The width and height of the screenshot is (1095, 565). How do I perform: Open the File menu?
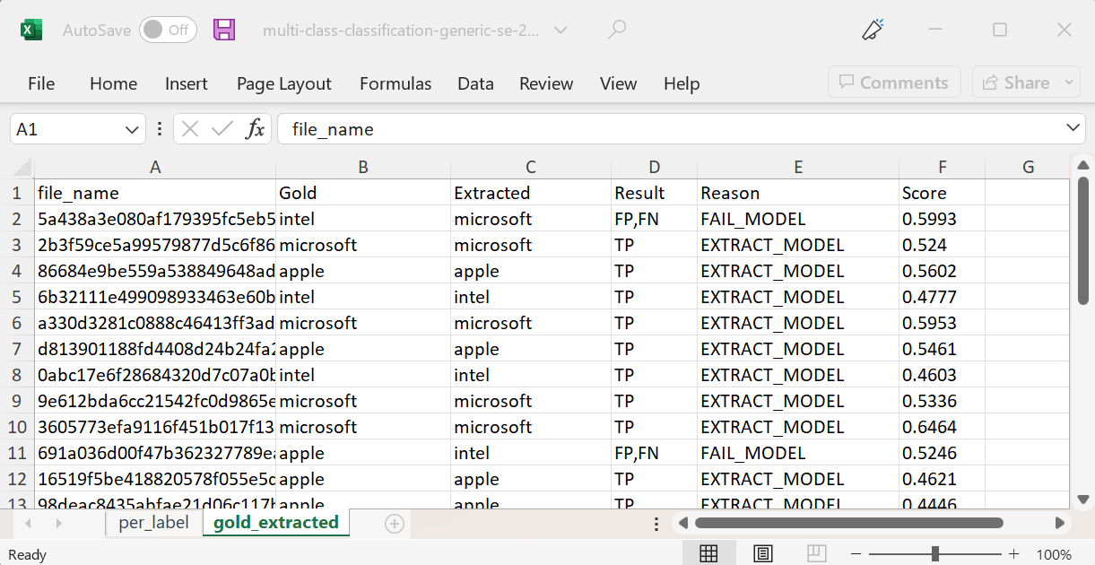pyautogui.click(x=41, y=83)
